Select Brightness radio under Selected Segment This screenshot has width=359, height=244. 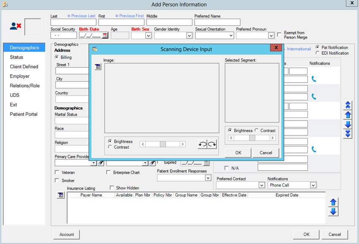coord(230,130)
